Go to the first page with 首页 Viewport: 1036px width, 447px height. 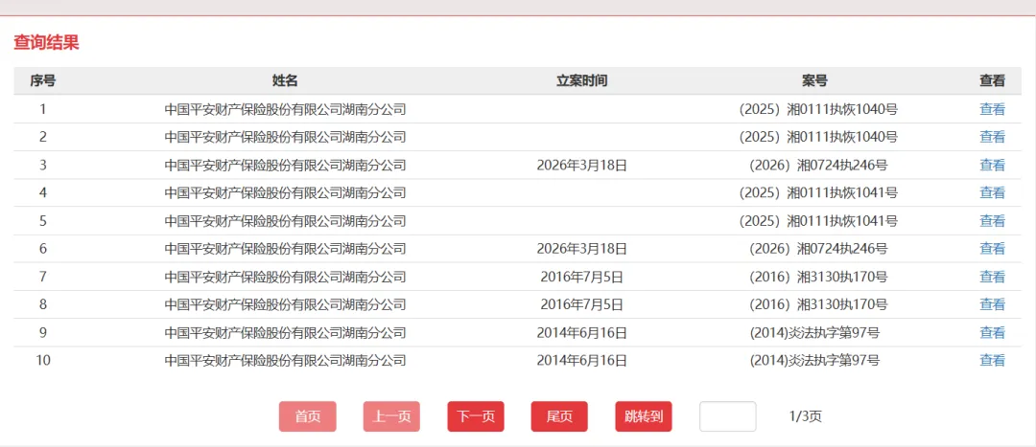(307, 416)
